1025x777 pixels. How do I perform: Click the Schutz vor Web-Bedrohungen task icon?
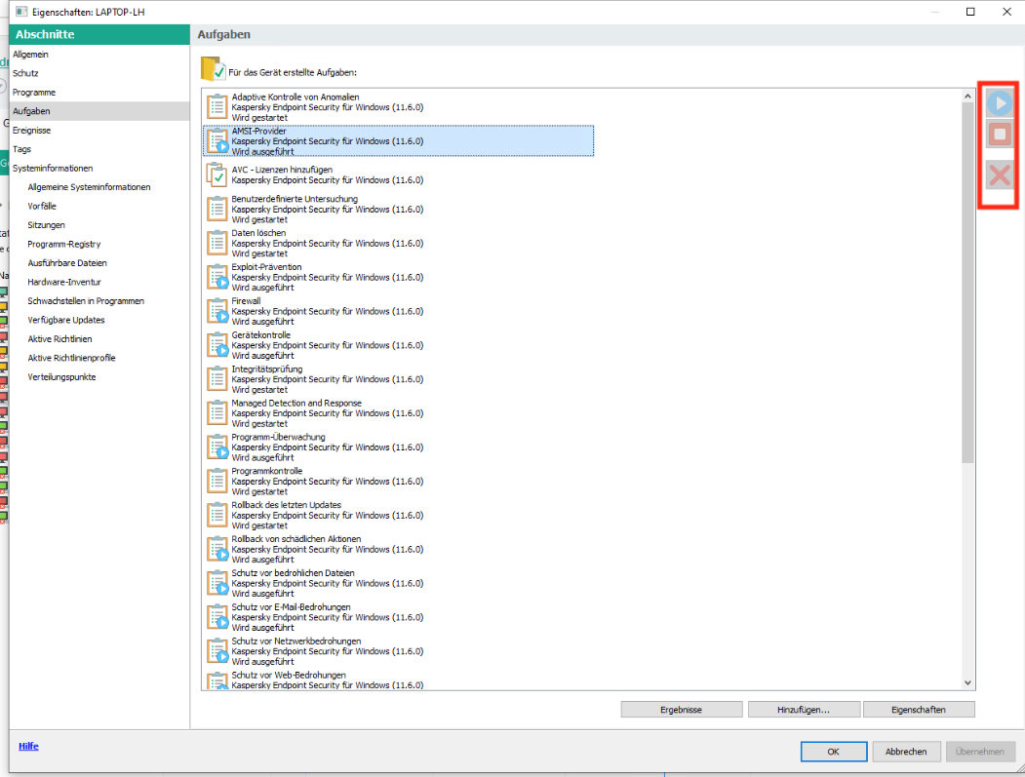(x=217, y=680)
